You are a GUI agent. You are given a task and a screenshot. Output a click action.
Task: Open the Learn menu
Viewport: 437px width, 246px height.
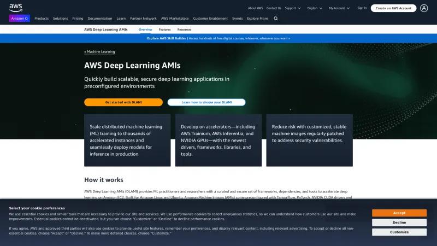click(121, 19)
